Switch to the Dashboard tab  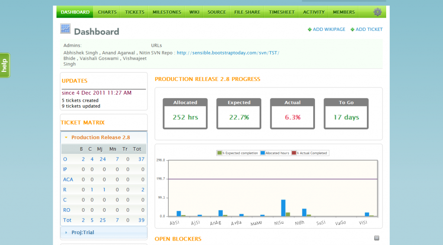click(75, 12)
